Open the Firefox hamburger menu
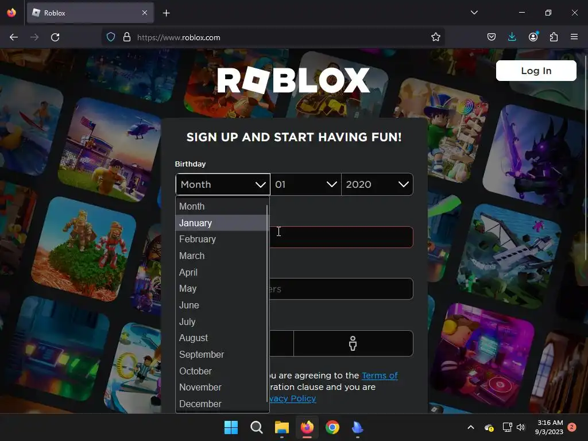This screenshot has width=588, height=441. click(574, 37)
